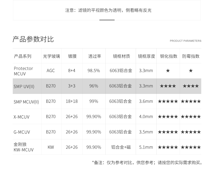Viewport: 214px width, 181px height.
Task: Click the 产品参数对比 heading
Action: pos(33,39)
